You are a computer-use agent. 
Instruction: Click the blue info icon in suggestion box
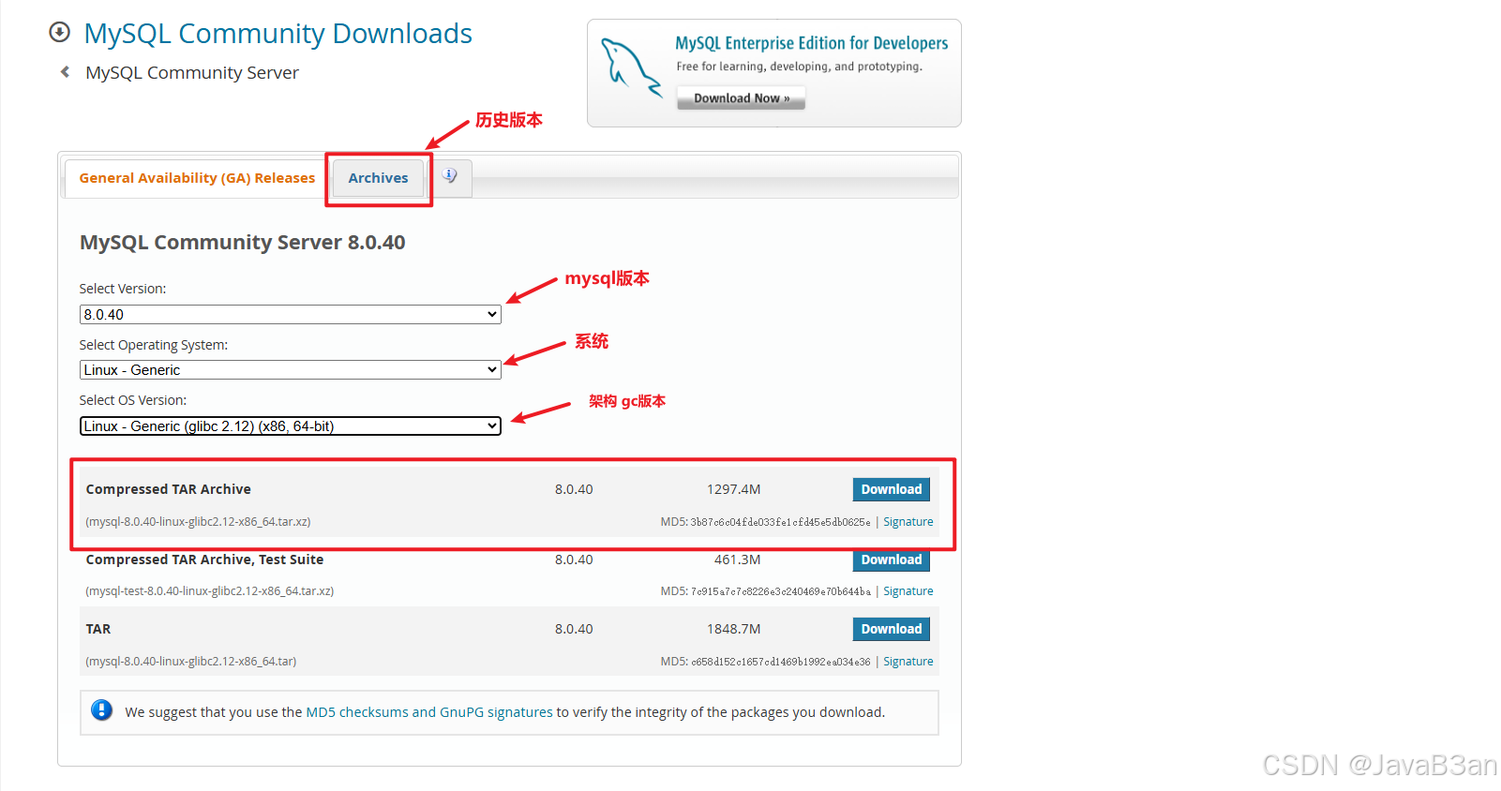pyautogui.click(x=102, y=710)
